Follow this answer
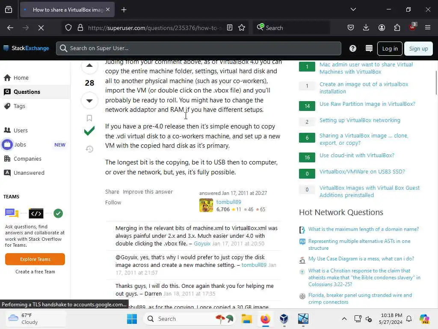This screenshot has height=329, width=438. (x=113, y=203)
